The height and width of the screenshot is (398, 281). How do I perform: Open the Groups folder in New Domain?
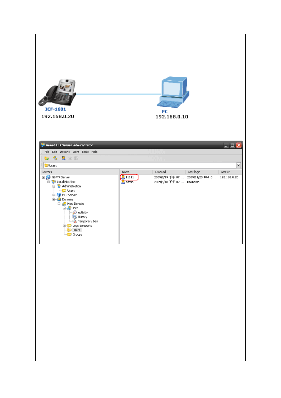coord(77,235)
